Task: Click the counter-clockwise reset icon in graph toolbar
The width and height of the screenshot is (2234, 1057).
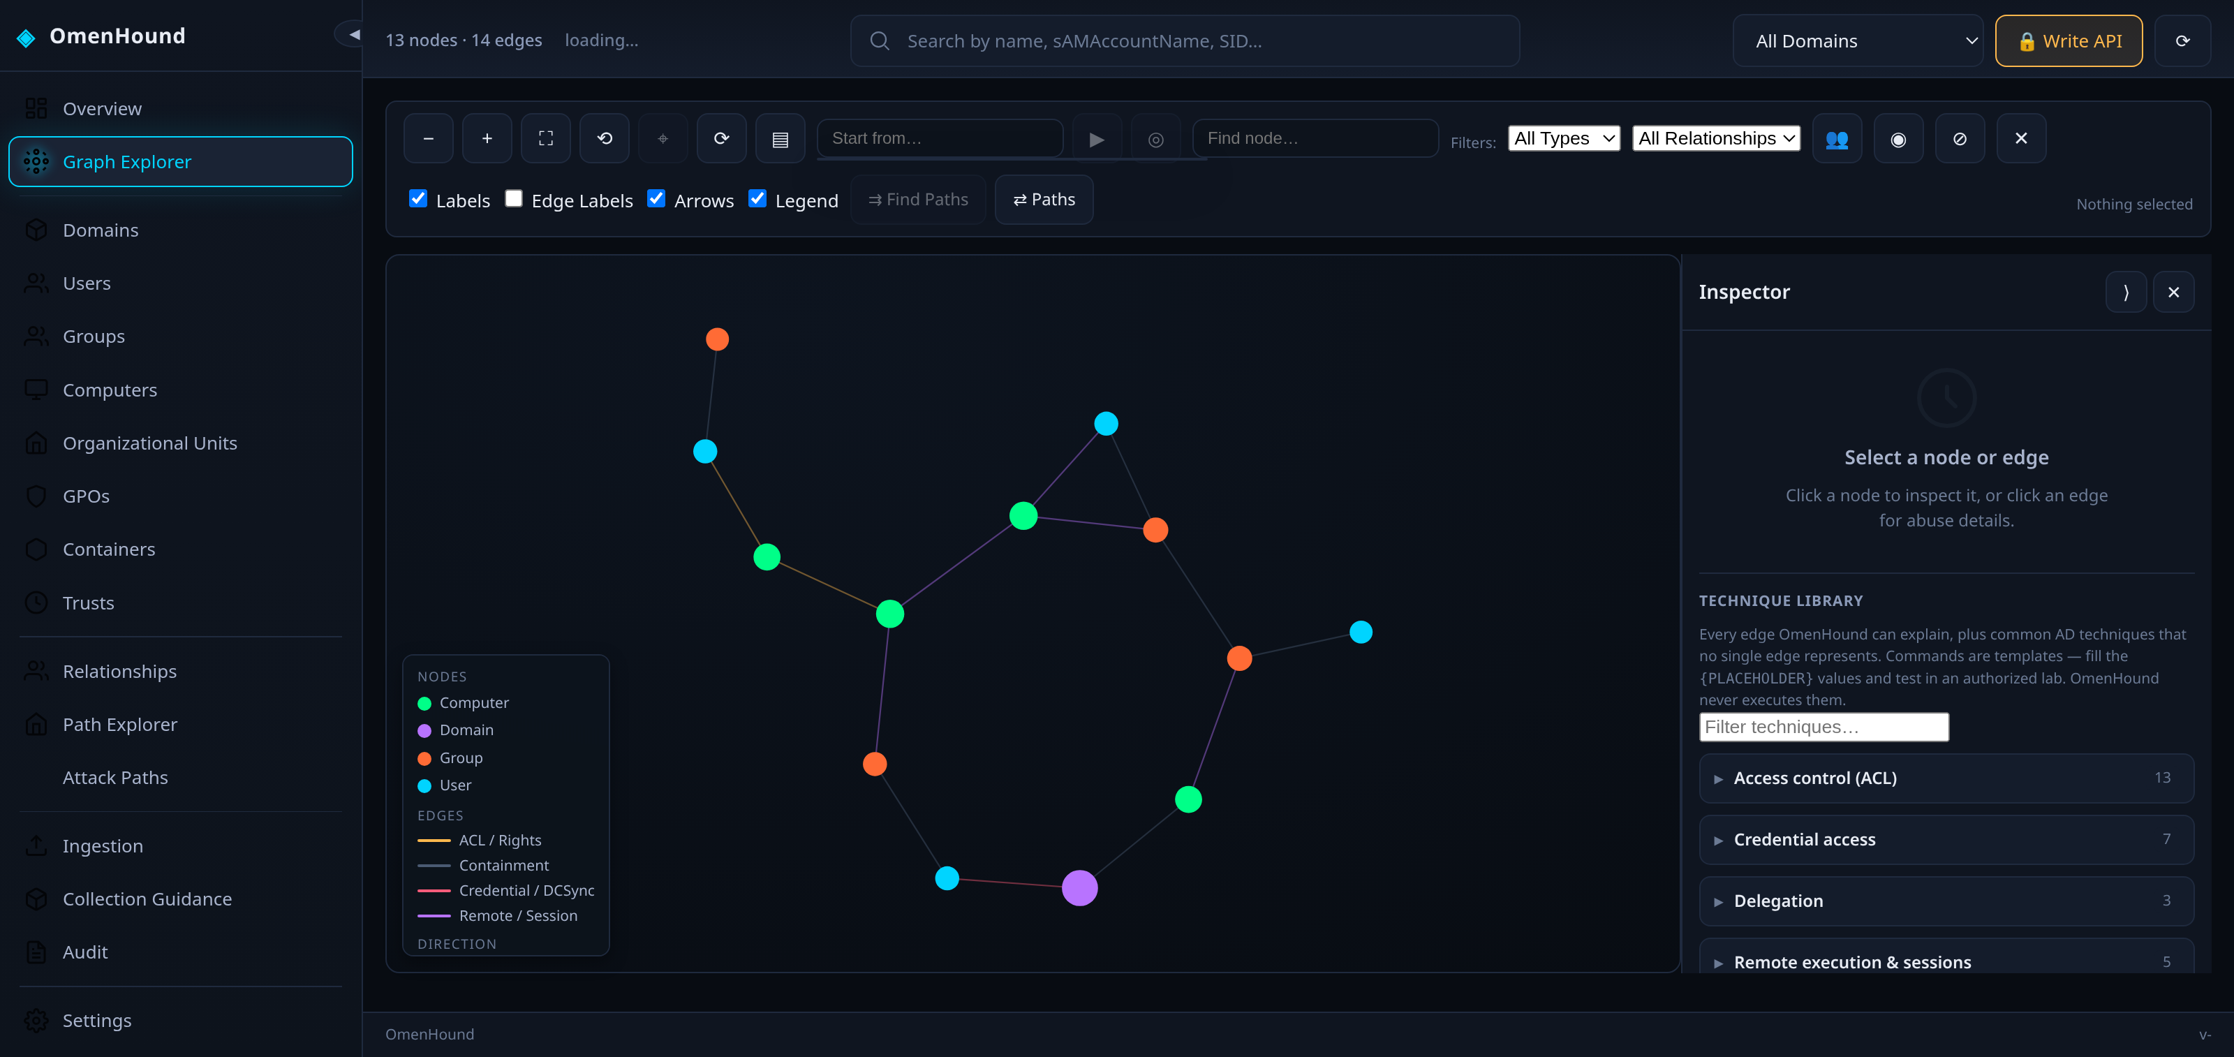Action: (x=605, y=139)
